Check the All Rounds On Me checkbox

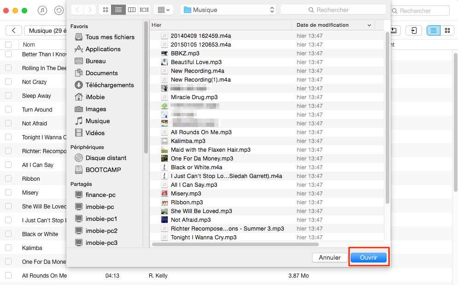click(8, 275)
